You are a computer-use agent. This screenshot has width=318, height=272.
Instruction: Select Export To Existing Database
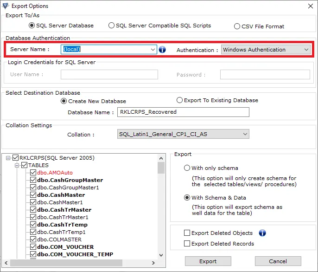pyautogui.click(x=179, y=100)
